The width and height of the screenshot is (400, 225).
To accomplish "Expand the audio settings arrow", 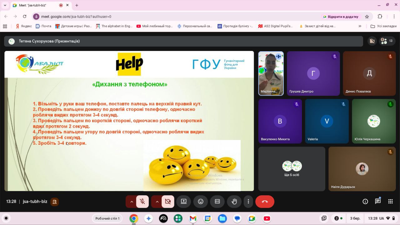I will [x=132, y=202].
